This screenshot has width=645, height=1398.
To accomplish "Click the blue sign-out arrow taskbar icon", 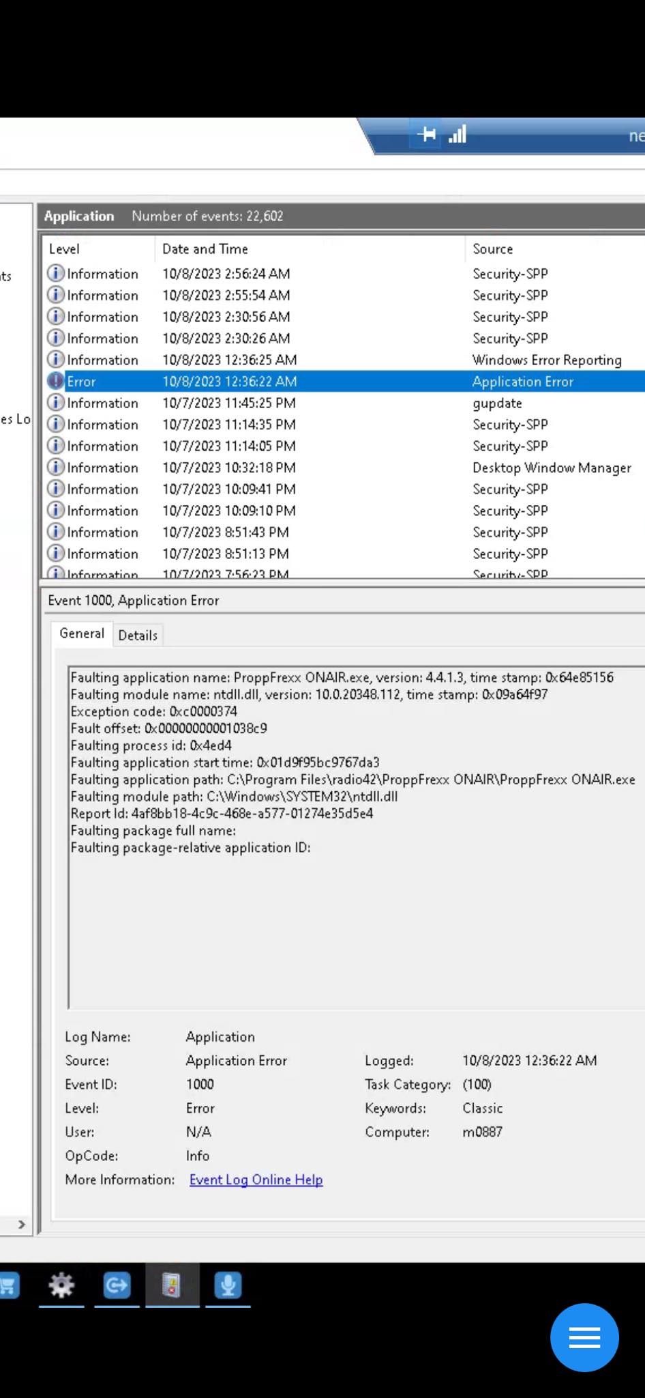I will coord(117,1285).
